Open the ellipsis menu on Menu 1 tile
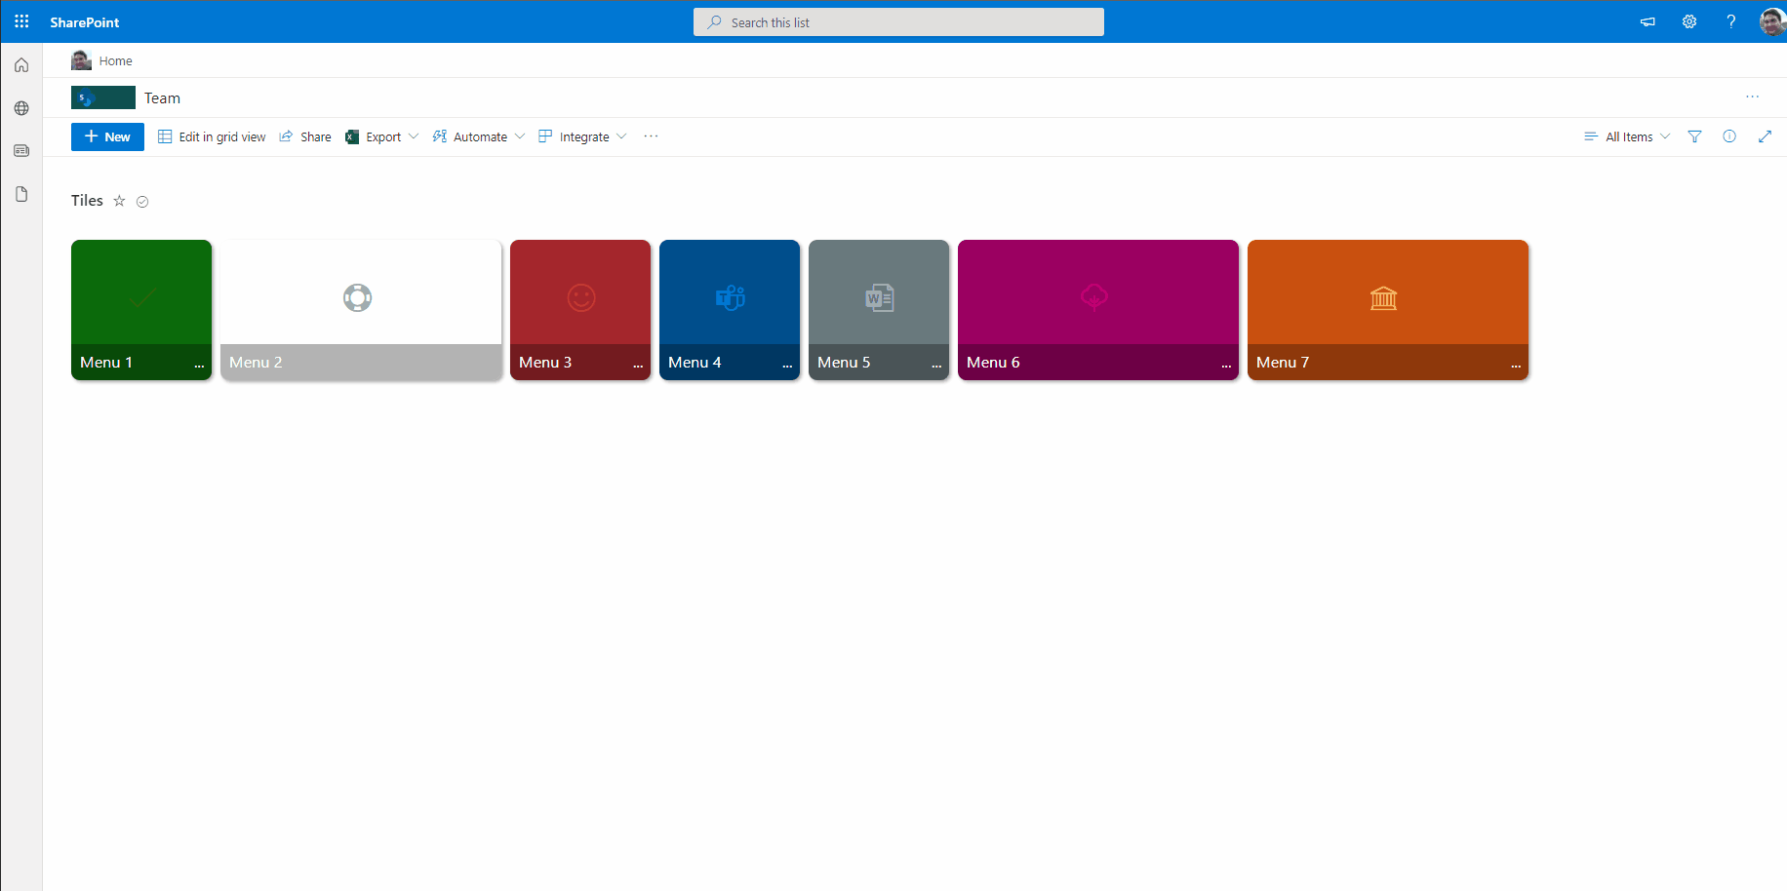The width and height of the screenshot is (1787, 891). (199, 364)
